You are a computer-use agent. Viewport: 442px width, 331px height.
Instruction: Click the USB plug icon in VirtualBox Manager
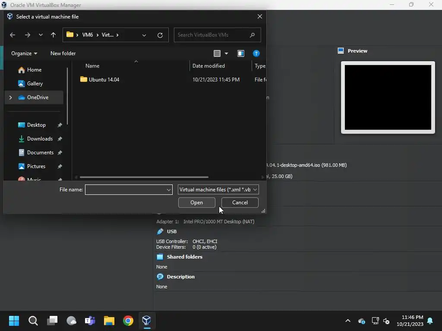(x=160, y=231)
